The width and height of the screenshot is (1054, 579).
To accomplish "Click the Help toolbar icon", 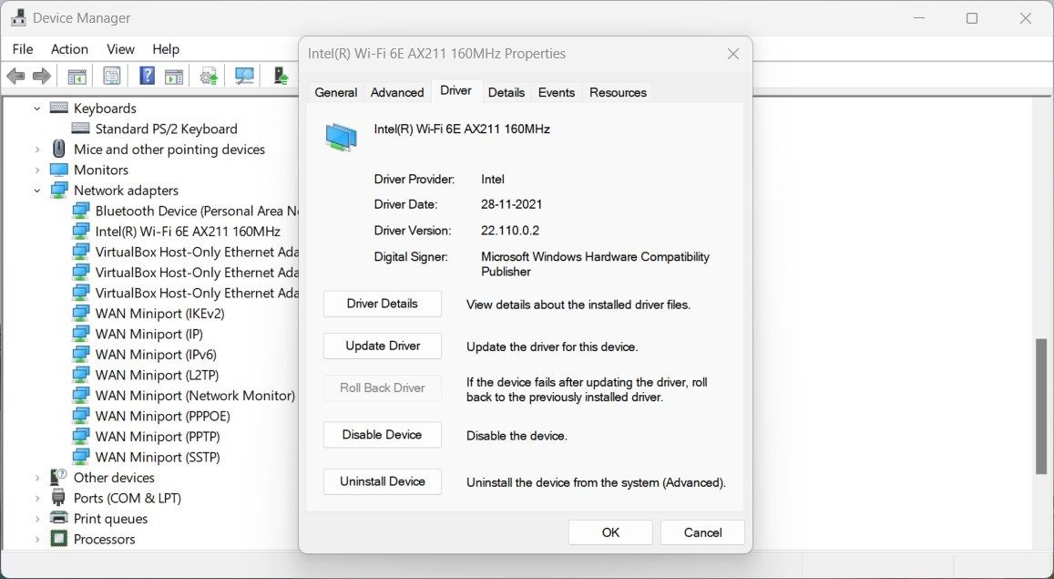I will click(146, 76).
